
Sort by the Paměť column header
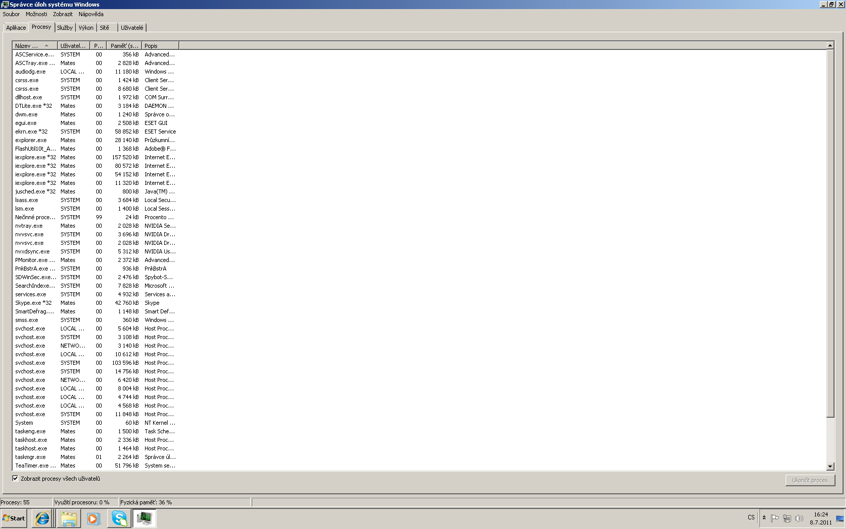(124, 46)
